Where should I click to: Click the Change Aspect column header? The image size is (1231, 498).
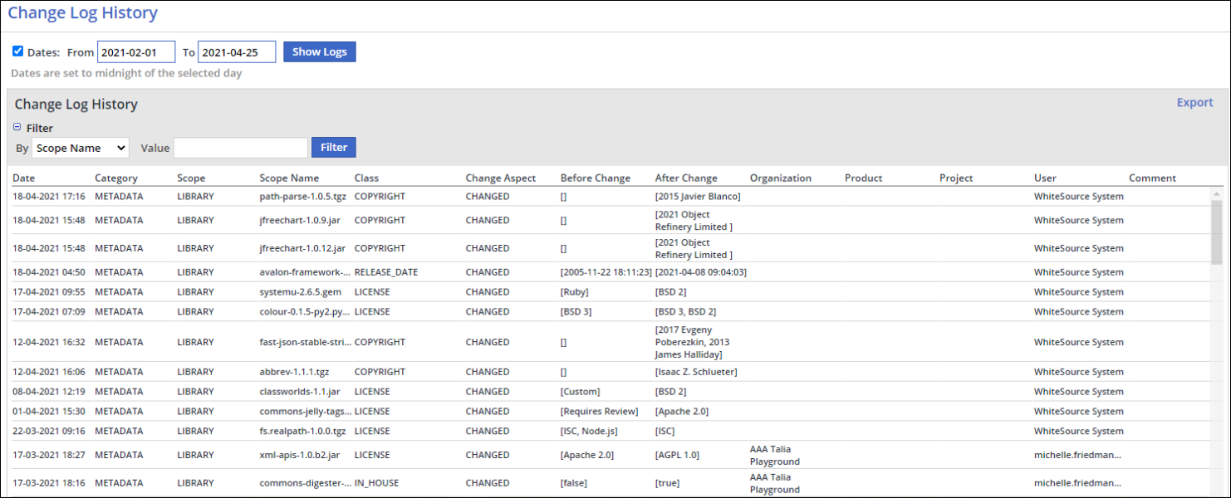pos(501,178)
